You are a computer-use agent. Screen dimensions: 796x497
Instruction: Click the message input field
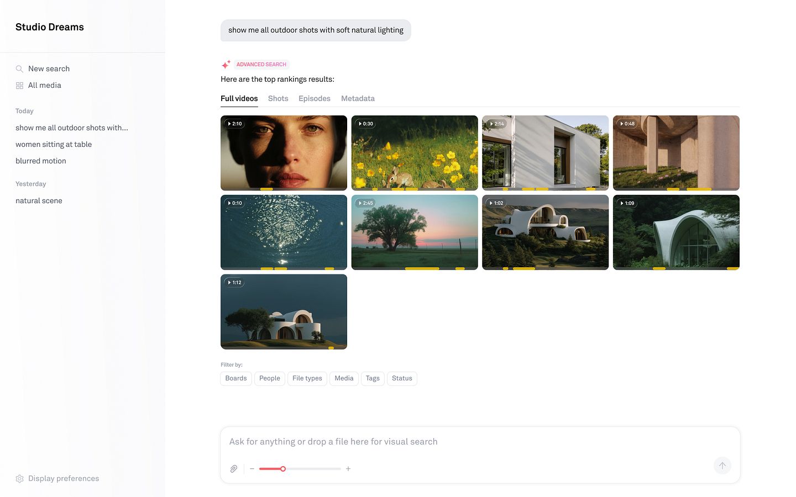[387, 441]
